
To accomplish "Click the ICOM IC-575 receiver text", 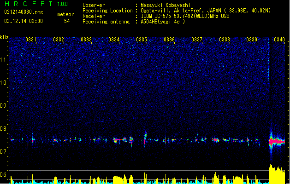I will click(185, 16).
